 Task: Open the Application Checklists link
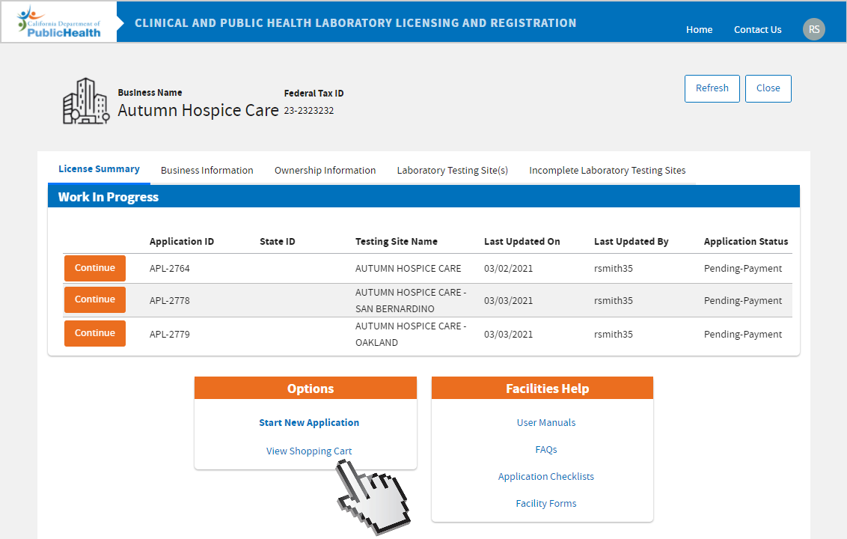(x=546, y=477)
